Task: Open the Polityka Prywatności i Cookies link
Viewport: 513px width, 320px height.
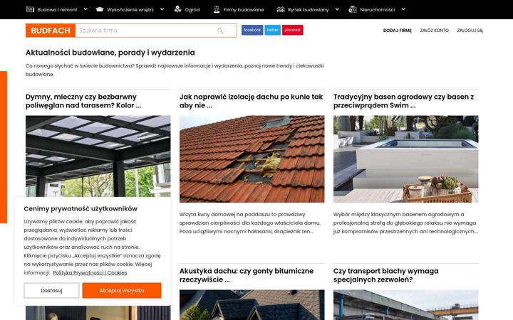Action: pos(90,272)
